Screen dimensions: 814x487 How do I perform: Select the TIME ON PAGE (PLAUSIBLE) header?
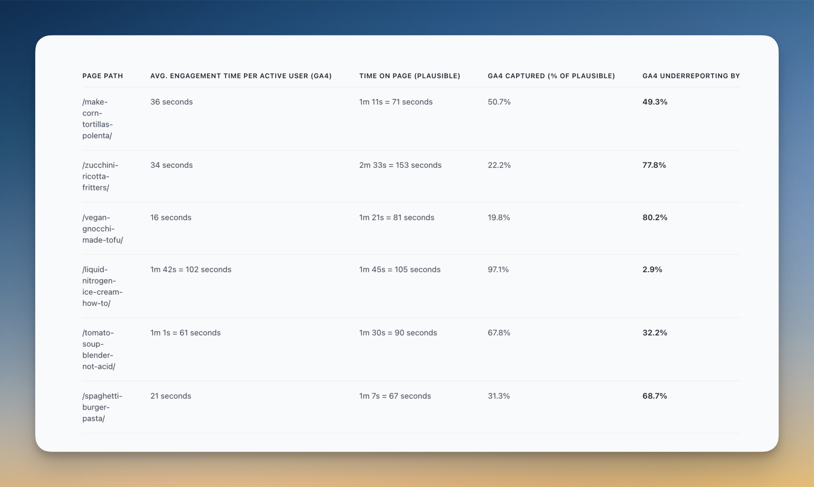tap(410, 76)
